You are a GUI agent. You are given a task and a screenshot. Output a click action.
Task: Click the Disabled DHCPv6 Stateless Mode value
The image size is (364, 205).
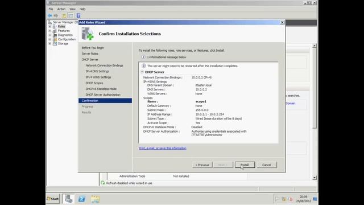click(197, 127)
